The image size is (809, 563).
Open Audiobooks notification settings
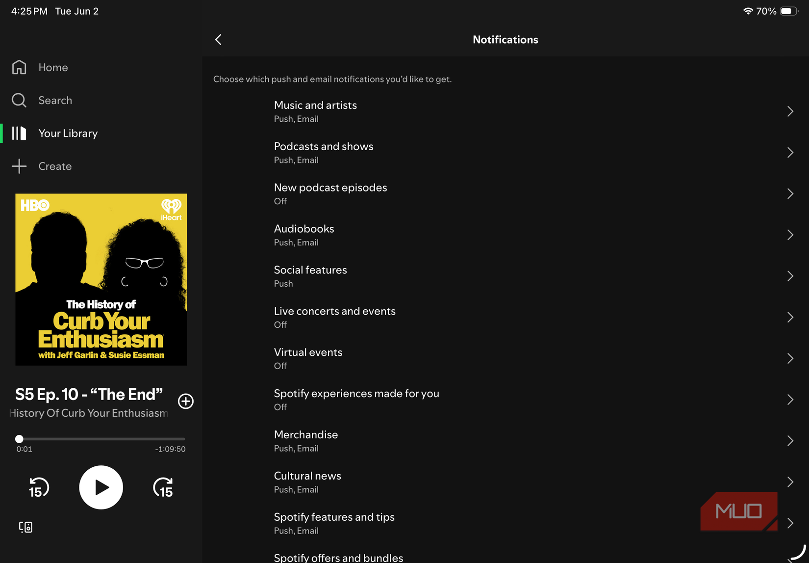pos(506,235)
